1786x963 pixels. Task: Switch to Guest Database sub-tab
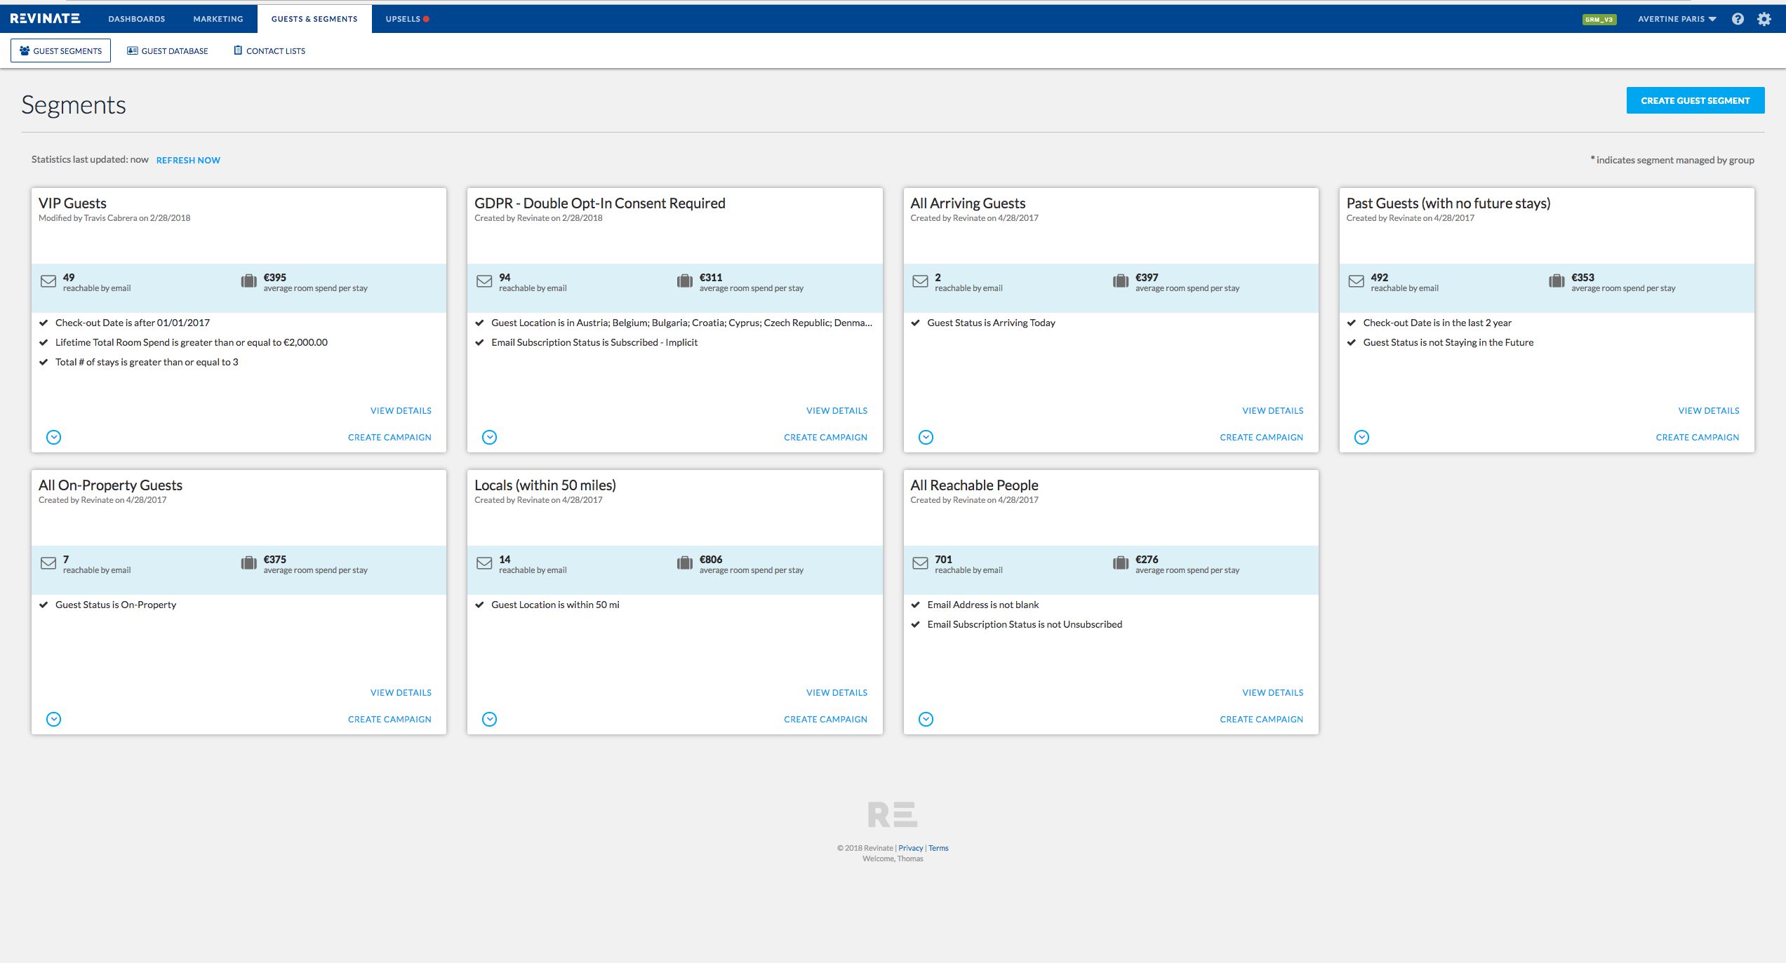168,50
